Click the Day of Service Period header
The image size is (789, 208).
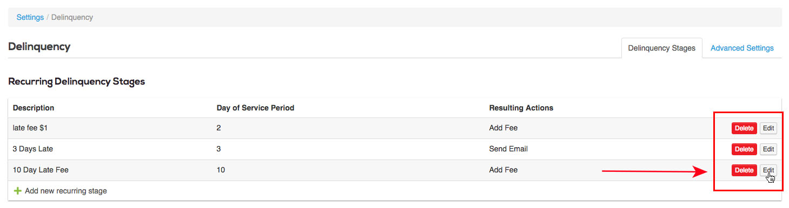coord(255,108)
